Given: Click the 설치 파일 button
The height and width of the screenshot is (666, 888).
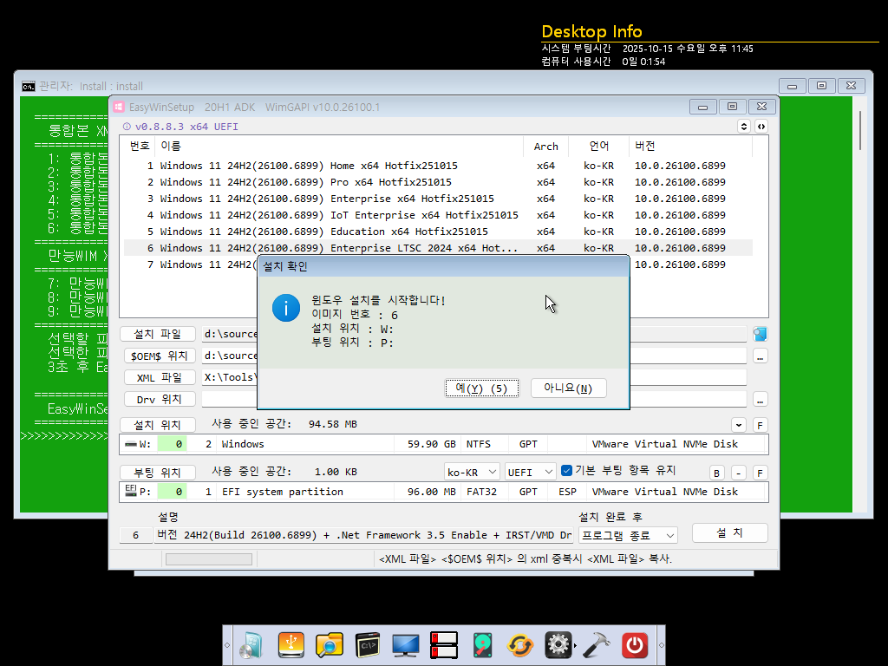Looking at the screenshot, I should [158, 334].
